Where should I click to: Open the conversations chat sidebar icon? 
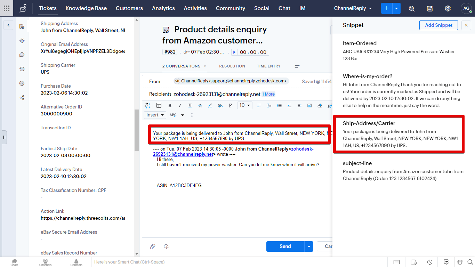(x=22, y=55)
